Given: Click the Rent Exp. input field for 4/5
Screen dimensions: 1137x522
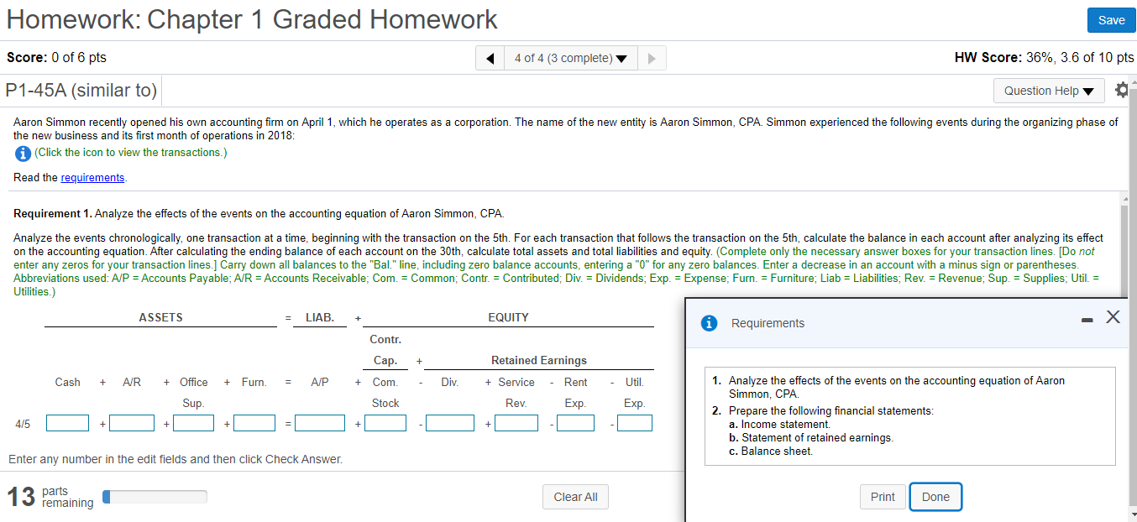Looking at the screenshot, I should 576,424.
